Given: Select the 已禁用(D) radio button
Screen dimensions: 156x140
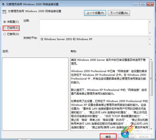Looking at the screenshot, I should 5,34.
